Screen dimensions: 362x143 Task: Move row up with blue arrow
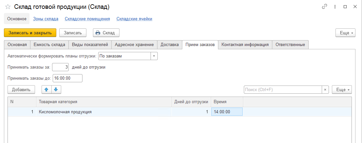coord(46,89)
